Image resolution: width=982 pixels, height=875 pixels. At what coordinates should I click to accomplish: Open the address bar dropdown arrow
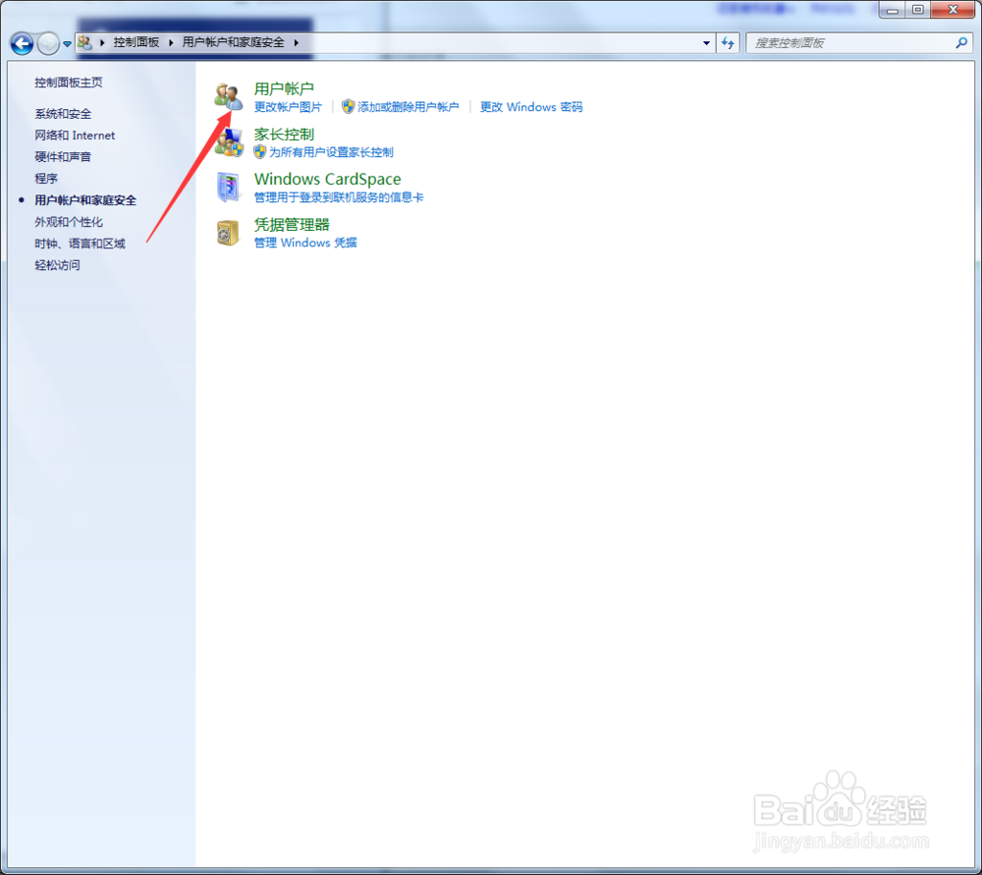[705, 43]
